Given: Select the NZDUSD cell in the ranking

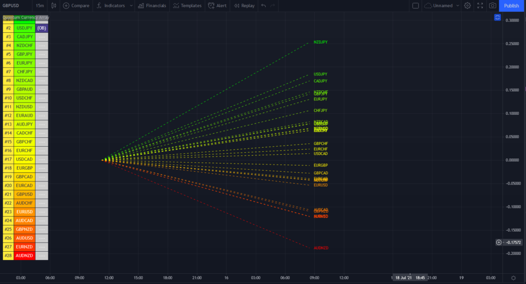Looking at the screenshot, I should 25,107.
